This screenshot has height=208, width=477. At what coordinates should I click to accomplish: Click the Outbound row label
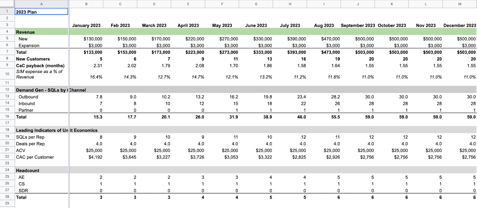point(28,97)
